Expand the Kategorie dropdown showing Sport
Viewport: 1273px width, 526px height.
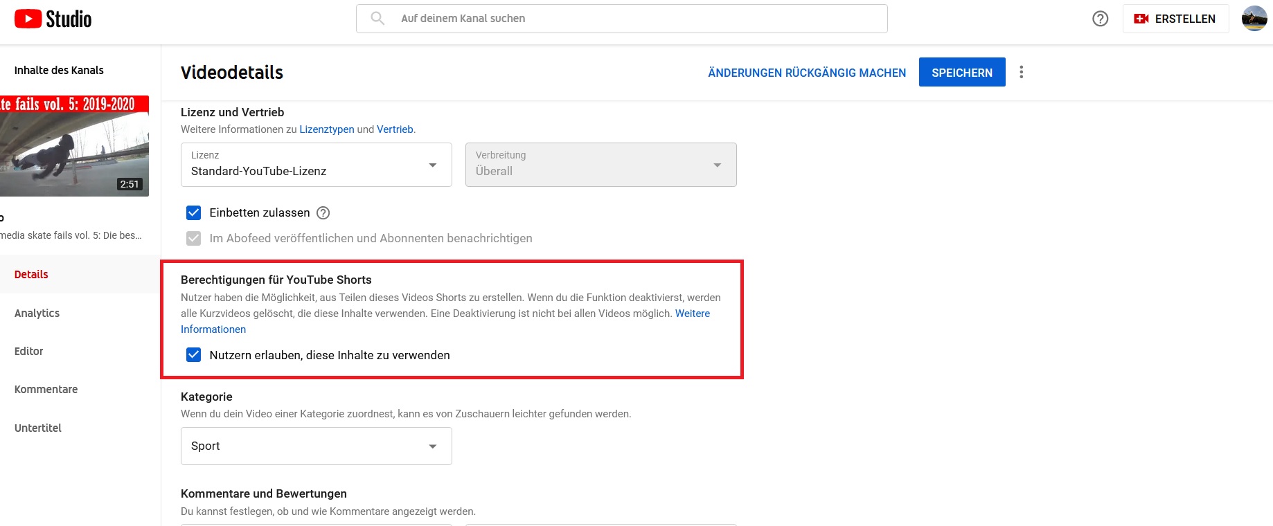[x=316, y=446]
